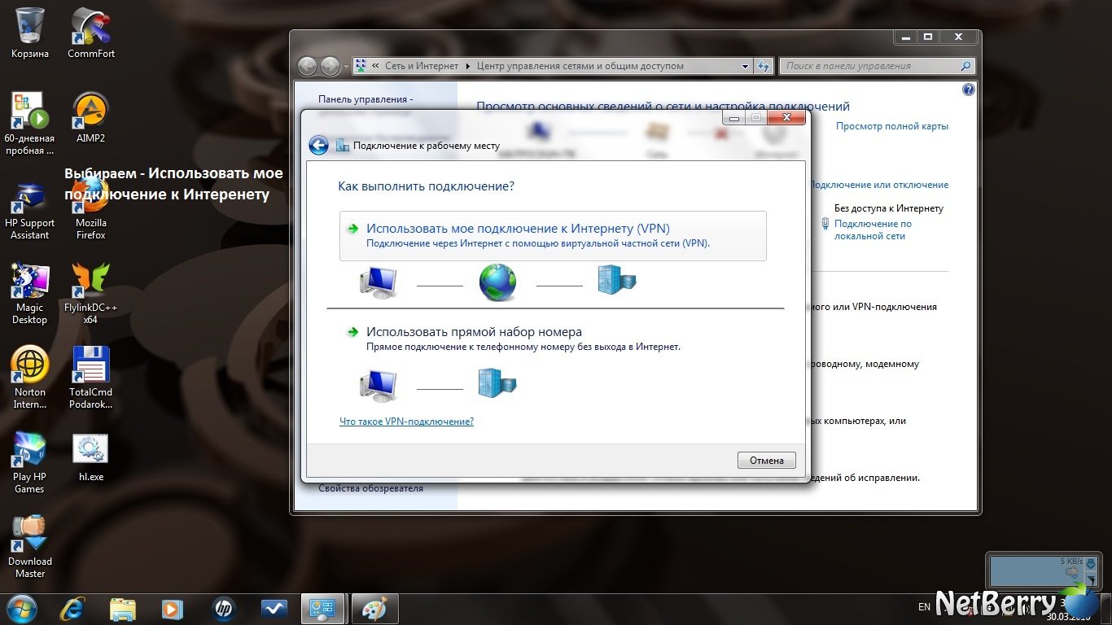Open the Просмотр полной карты link
Image resolution: width=1112 pixels, height=625 pixels.
click(x=892, y=126)
